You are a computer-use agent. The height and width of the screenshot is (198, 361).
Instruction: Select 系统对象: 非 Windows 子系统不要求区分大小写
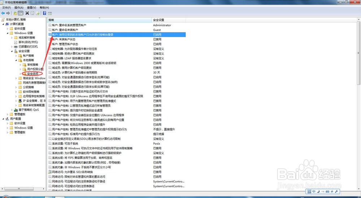[117, 167]
